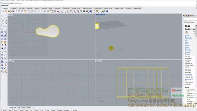197x111 pixels.
Task: Open the Geometry Fix link in help panel
Action: [188, 39]
